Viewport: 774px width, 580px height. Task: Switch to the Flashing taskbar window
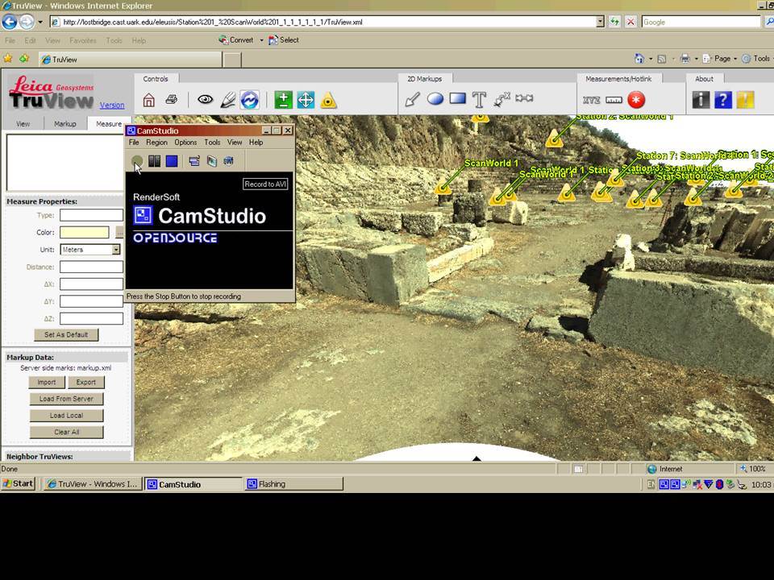pyautogui.click(x=293, y=484)
